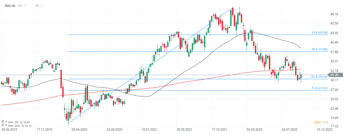Click the 24.07.2022 date on time axis
Viewport: 346px width, 134px height.
tap(290, 129)
